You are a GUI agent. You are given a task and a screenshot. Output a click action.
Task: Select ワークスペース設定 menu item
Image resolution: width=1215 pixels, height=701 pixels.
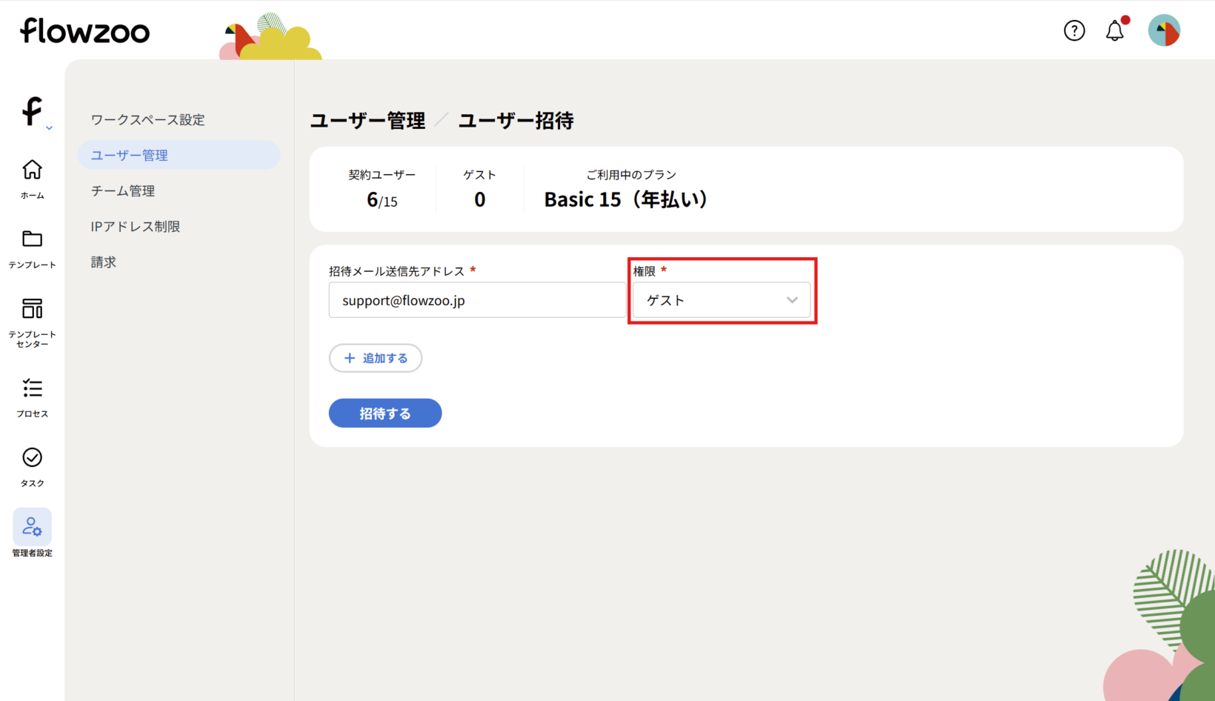point(147,120)
